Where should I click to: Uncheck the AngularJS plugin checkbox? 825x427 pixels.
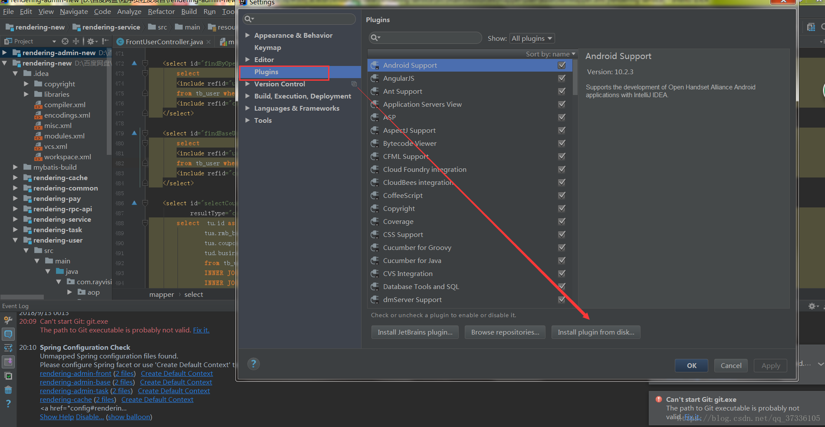click(562, 79)
